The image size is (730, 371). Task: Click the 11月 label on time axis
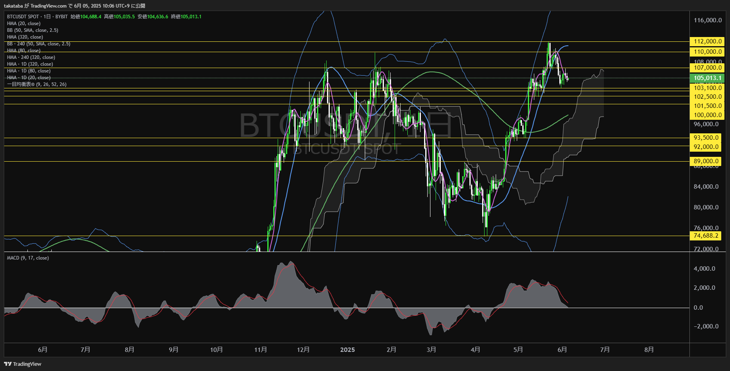click(261, 350)
